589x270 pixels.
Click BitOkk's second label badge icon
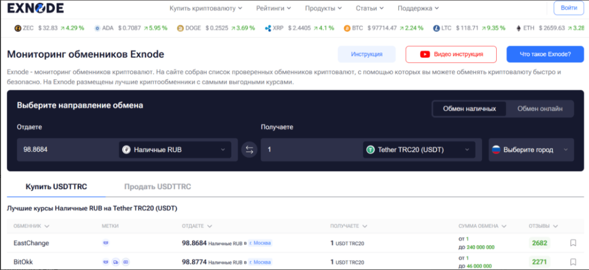pyautogui.click(x=116, y=262)
